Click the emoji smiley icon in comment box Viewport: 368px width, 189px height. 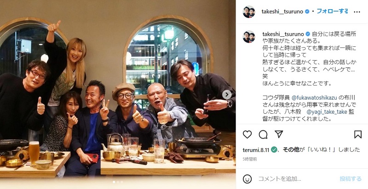[x=247, y=179]
